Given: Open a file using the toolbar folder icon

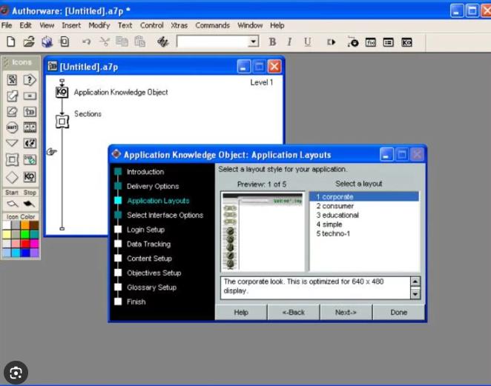Looking at the screenshot, I should point(29,41).
